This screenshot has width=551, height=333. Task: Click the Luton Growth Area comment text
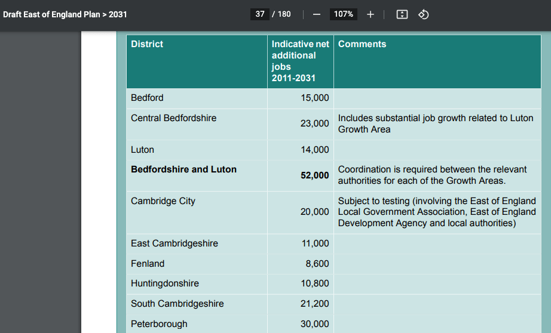(435, 124)
